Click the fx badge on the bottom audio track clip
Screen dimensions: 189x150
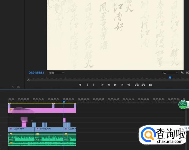pos(11,143)
